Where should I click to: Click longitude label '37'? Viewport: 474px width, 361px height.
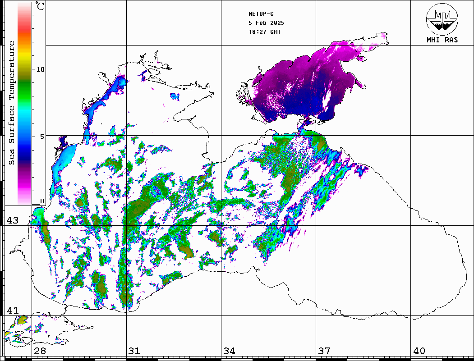tap(324, 351)
